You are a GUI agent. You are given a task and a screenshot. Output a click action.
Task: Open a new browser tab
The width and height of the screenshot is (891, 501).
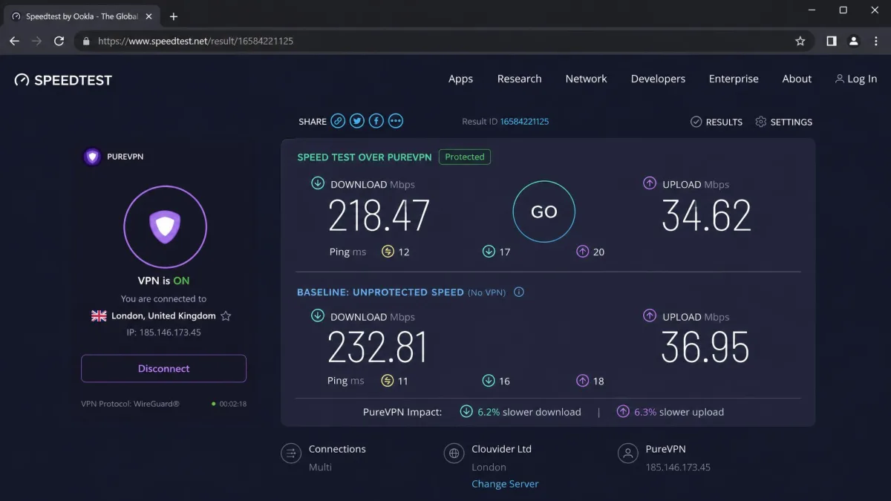coord(174,16)
